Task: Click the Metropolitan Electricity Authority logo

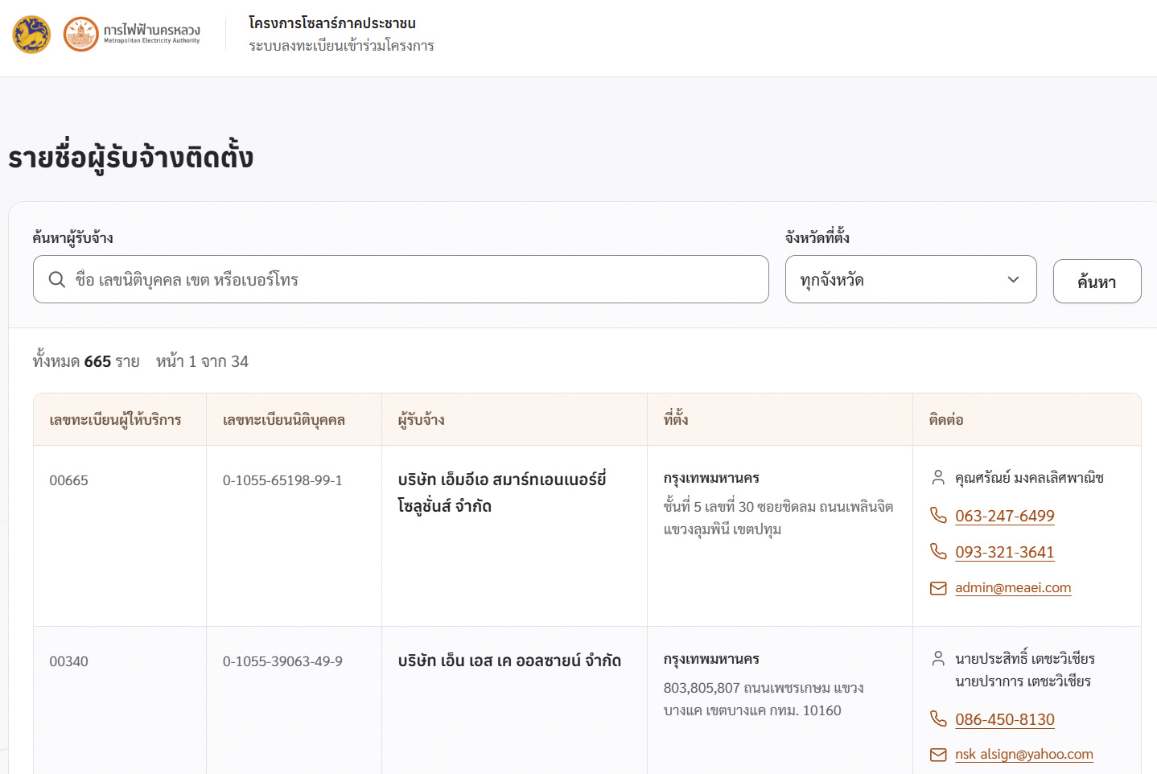Action: click(x=132, y=35)
